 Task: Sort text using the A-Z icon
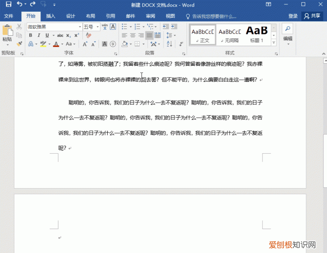coord(169,44)
